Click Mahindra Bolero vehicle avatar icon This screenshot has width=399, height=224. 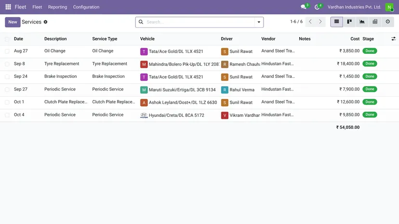point(144,64)
